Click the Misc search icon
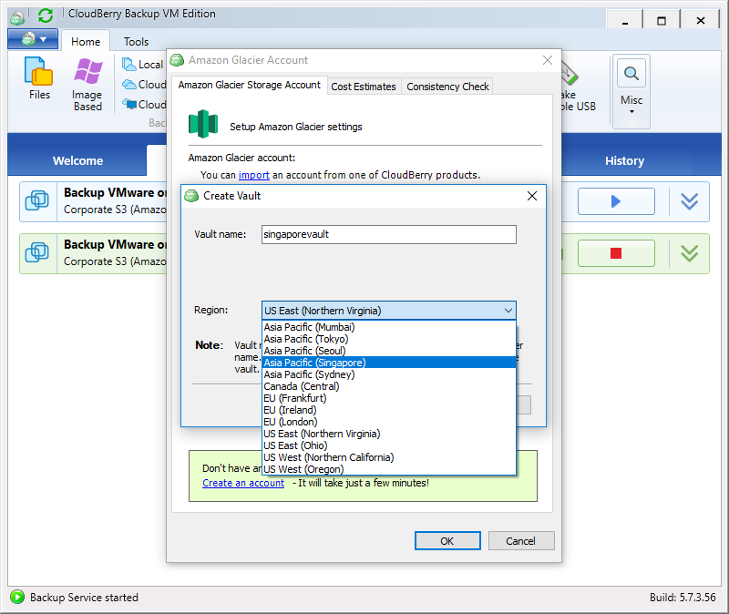Image resolution: width=729 pixels, height=614 pixels. (631, 73)
